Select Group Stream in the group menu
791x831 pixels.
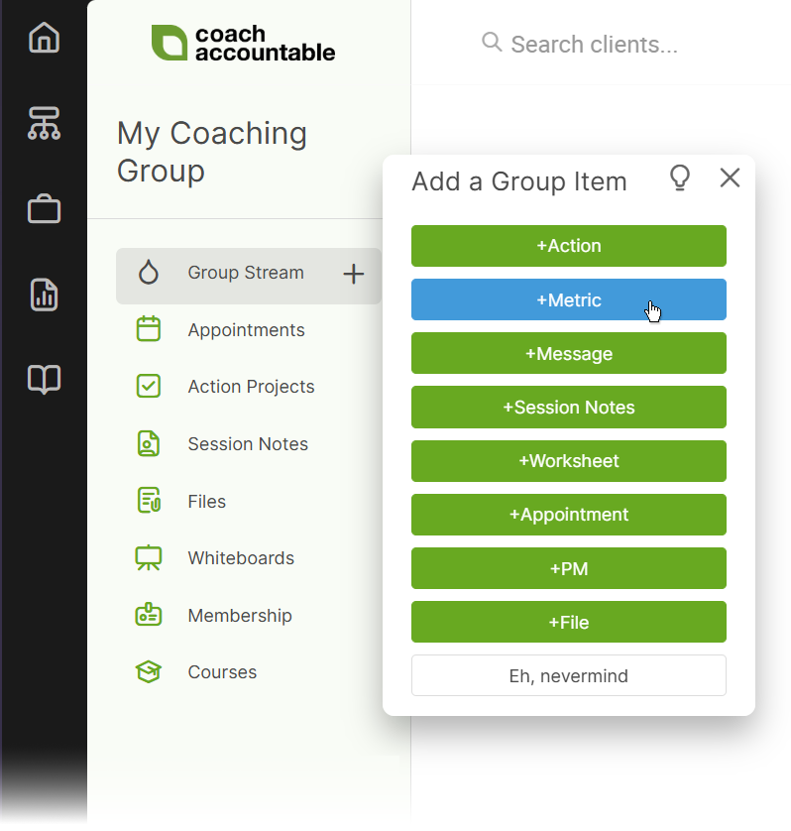249,276
